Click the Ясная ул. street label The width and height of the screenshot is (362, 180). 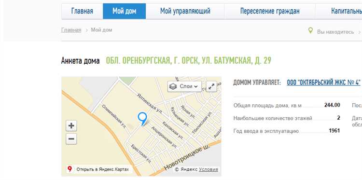pyautogui.click(x=188, y=111)
